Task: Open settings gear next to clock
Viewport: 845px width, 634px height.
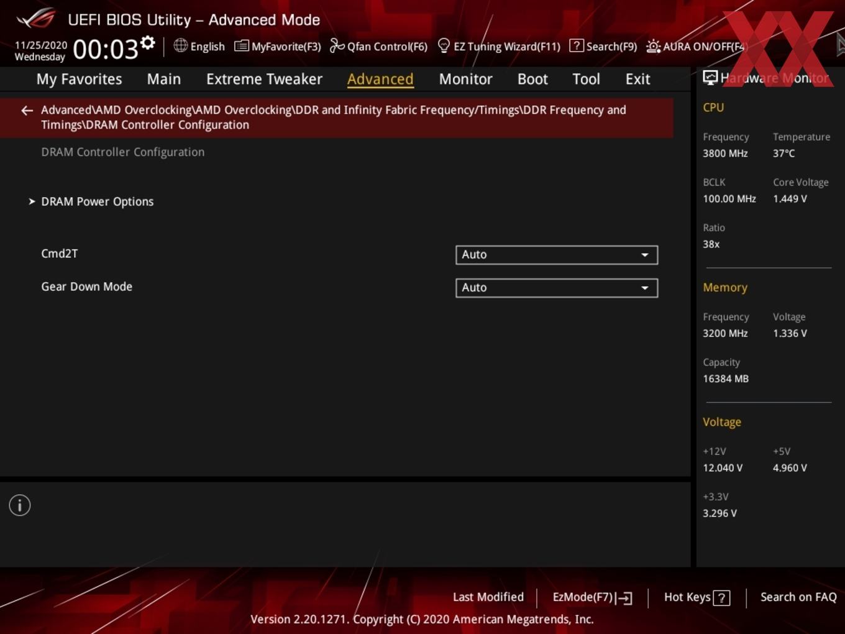Action: 148,42
